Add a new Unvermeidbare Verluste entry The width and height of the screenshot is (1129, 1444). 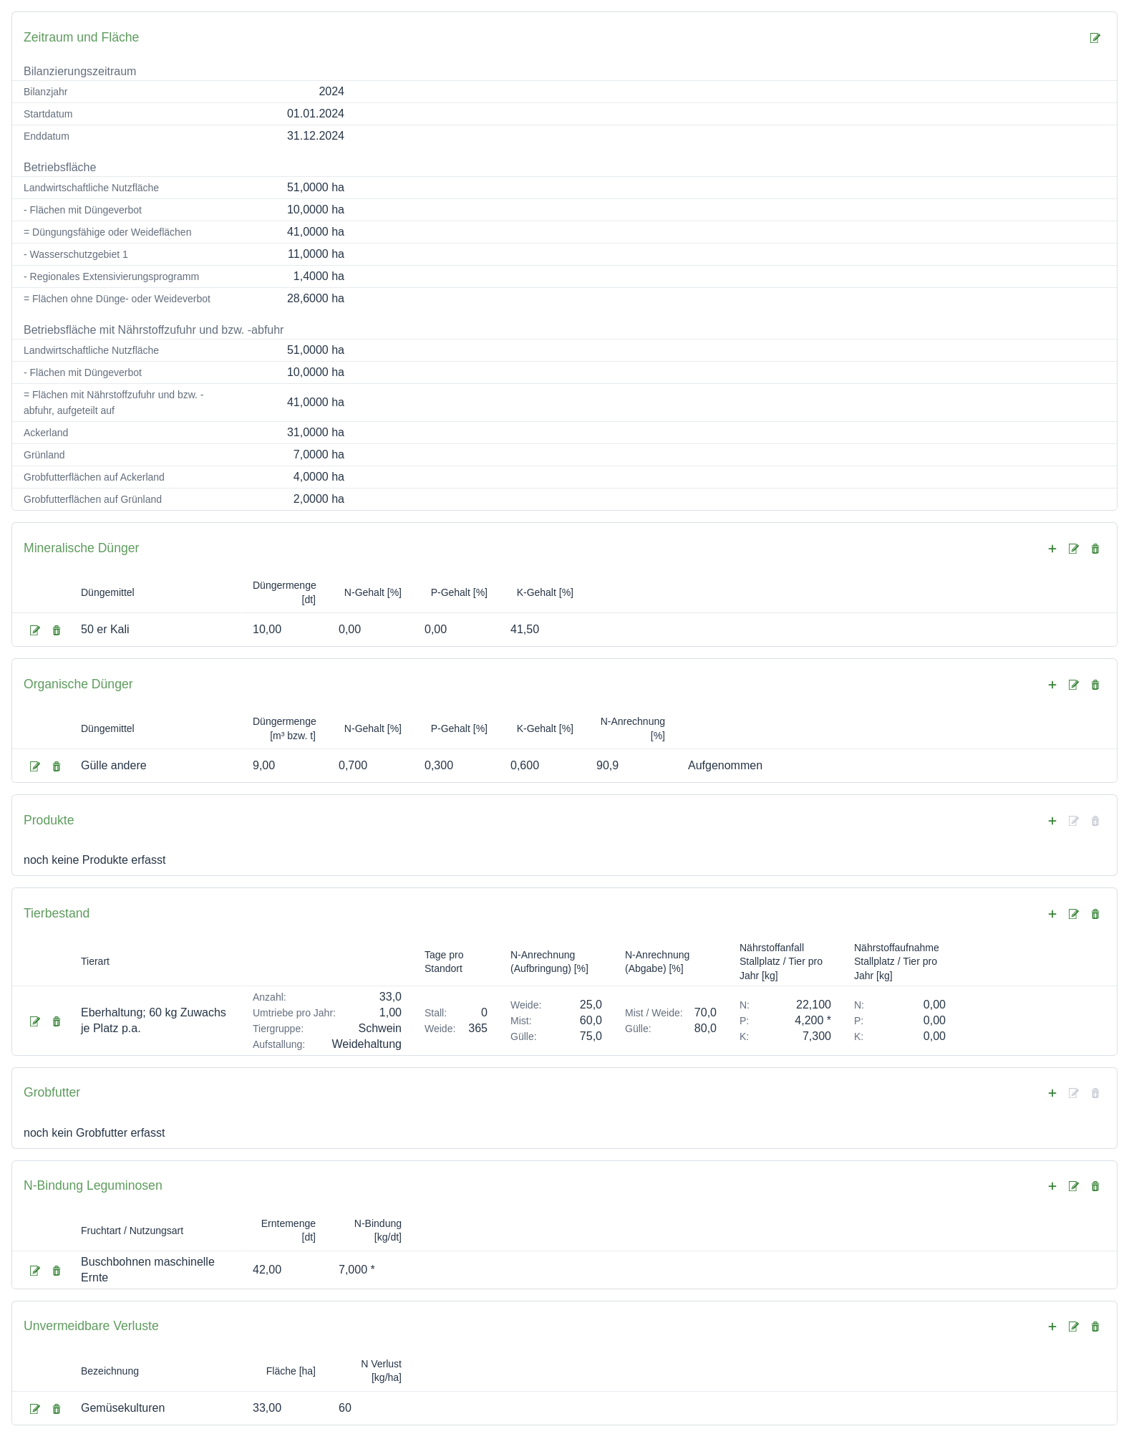[x=1052, y=1327]
